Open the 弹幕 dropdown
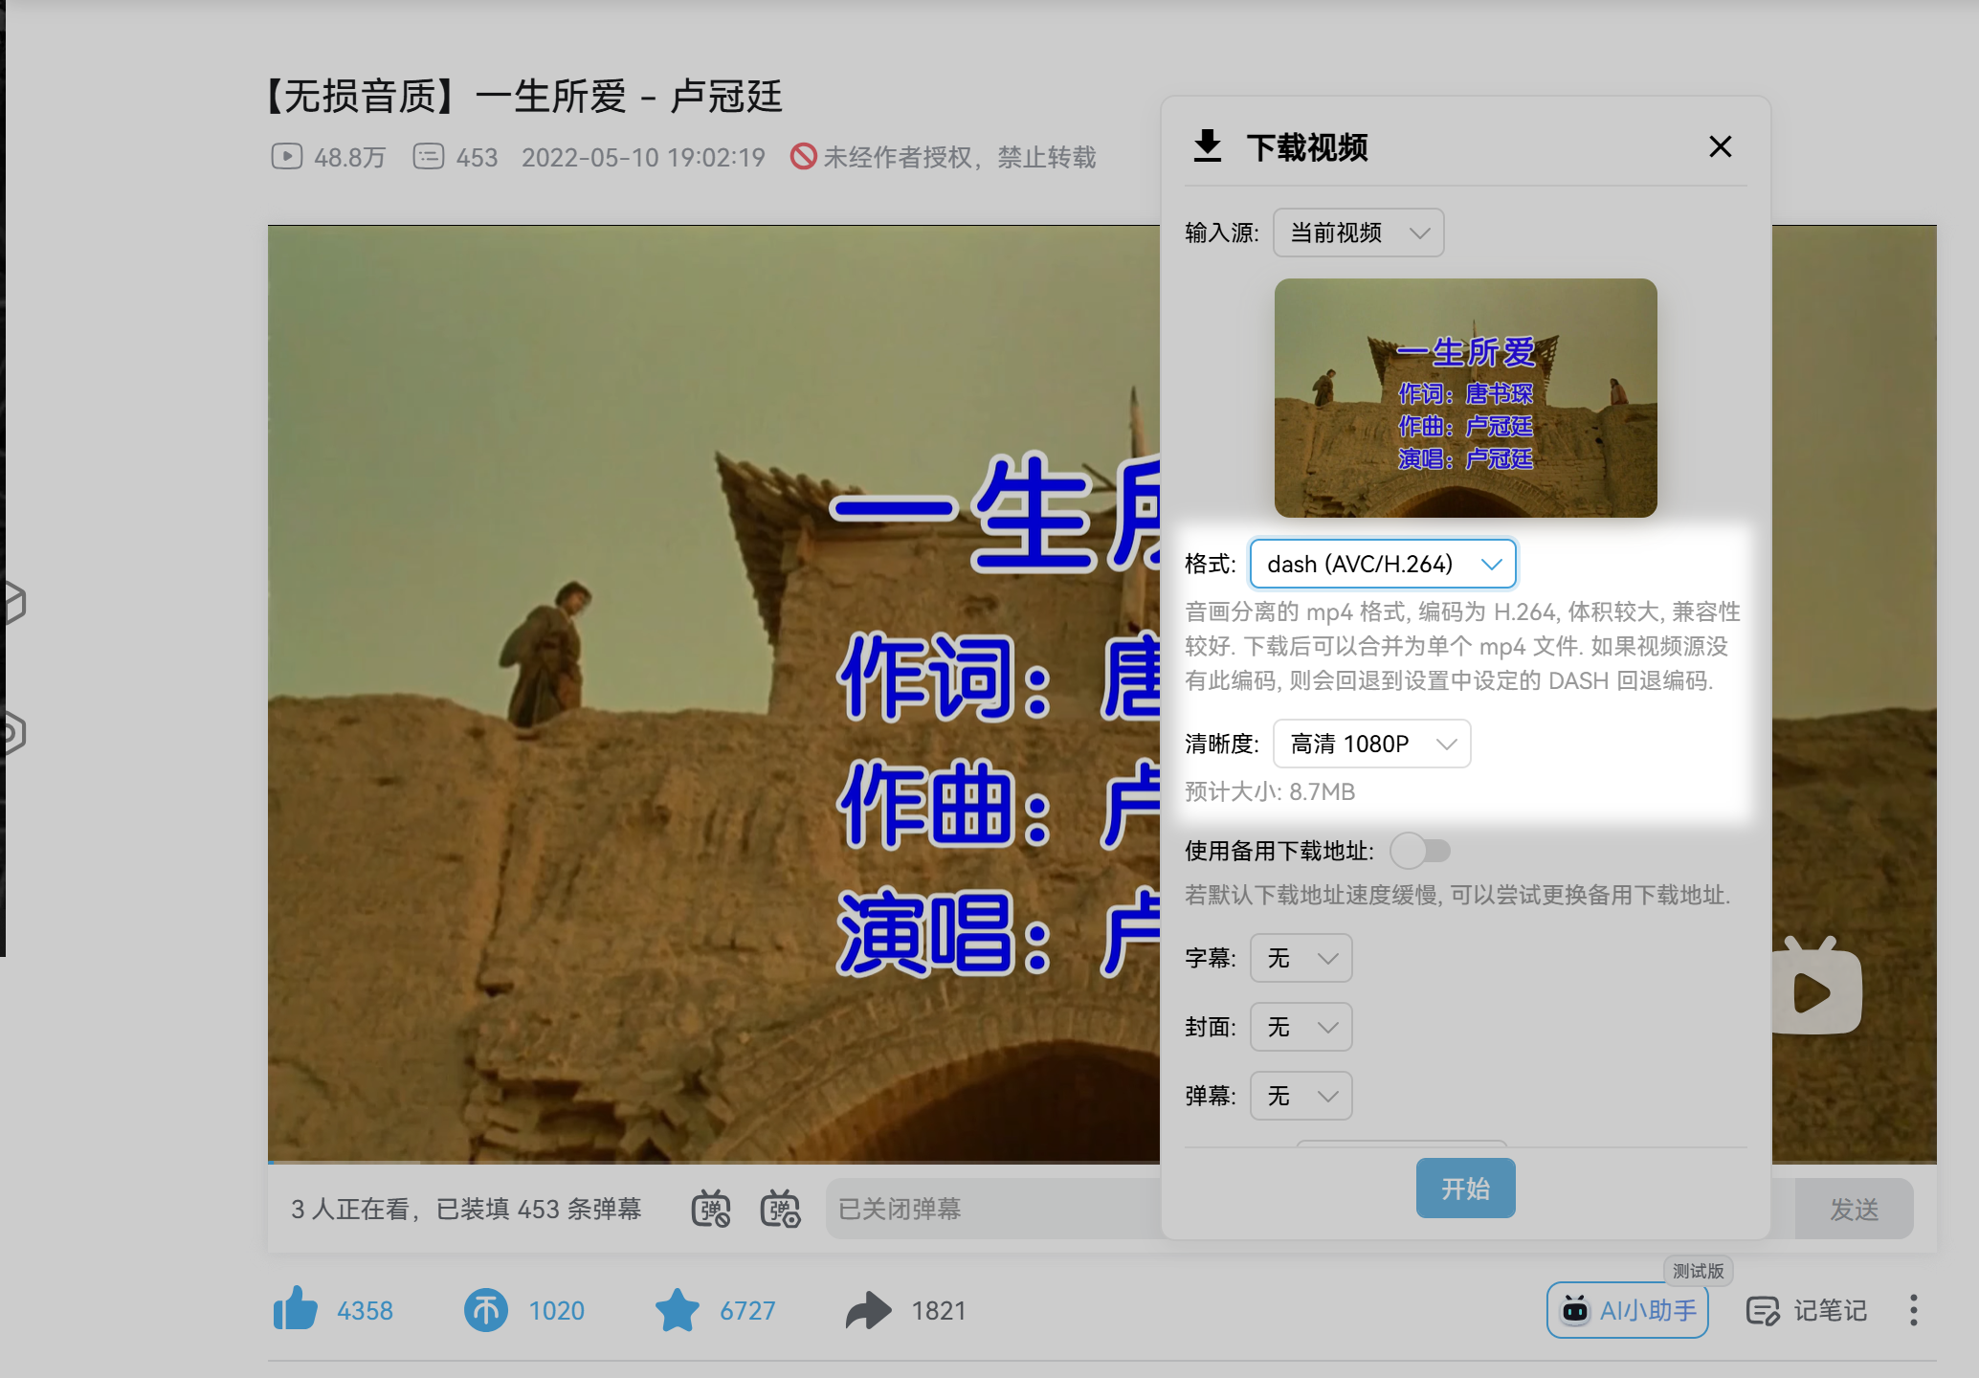 1301,1096
